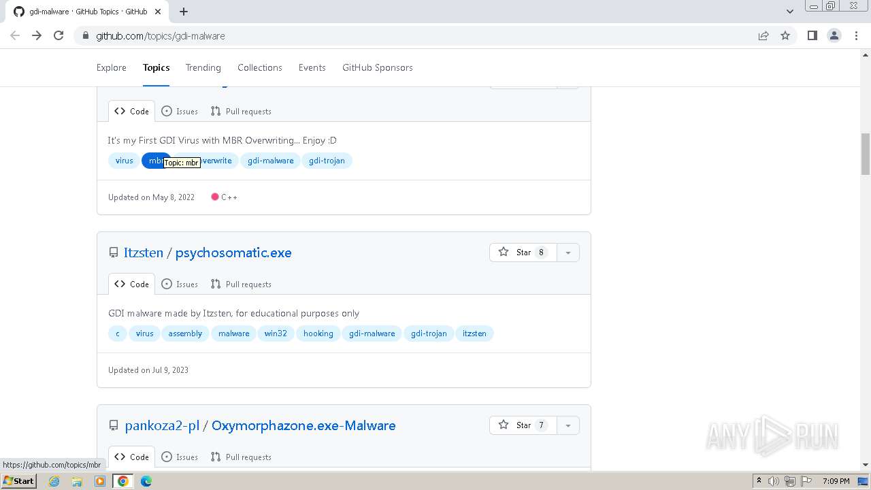Open pankoza2-pl user profile link
The width and height of the screenshot is (871, 490).
click(162, 425)
